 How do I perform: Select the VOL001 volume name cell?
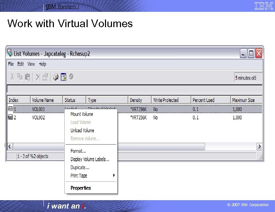click(38, 109)
